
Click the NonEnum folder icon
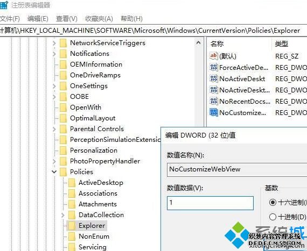coord(72,236)
